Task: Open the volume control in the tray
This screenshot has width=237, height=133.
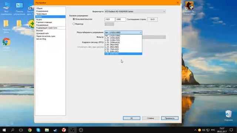Action: tap(204, 130)
